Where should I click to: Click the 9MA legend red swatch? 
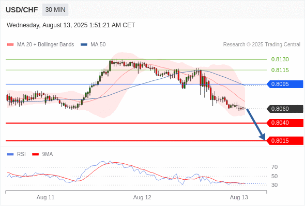pos(35,154)
